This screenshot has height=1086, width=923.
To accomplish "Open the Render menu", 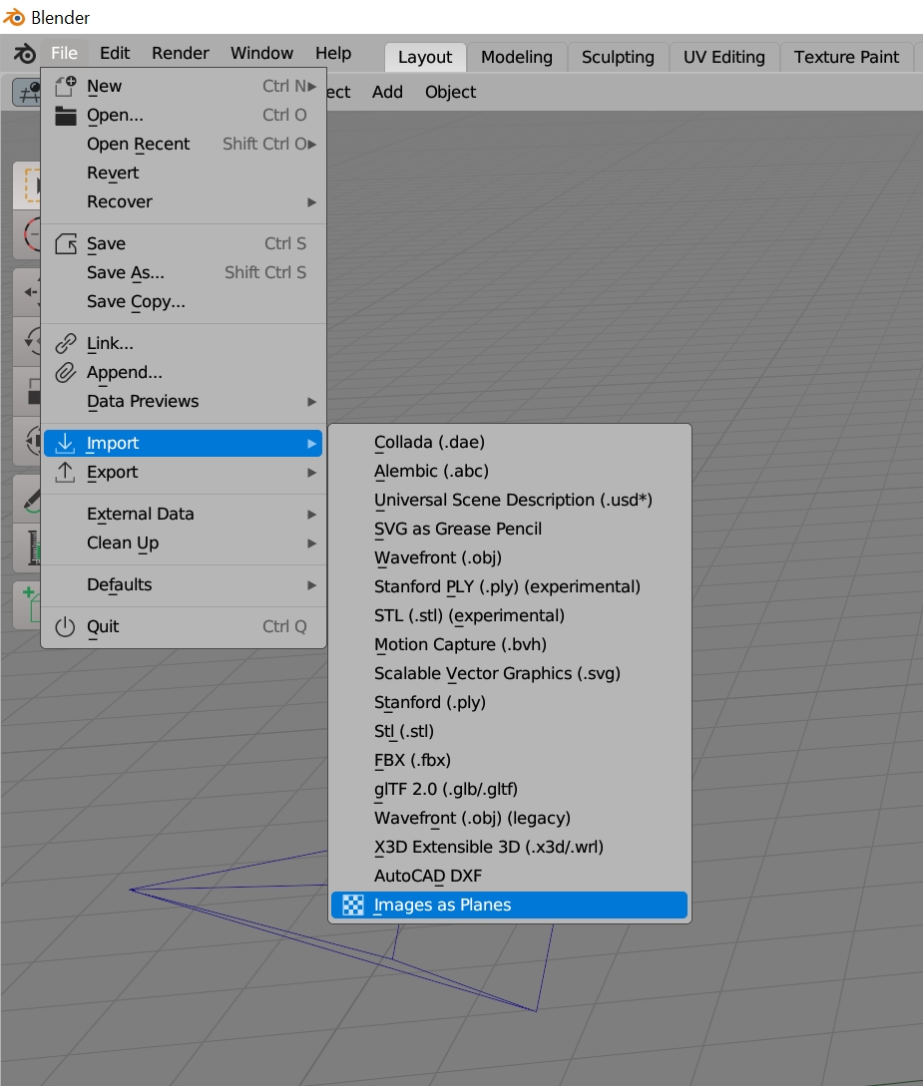I will pos(181,53).
